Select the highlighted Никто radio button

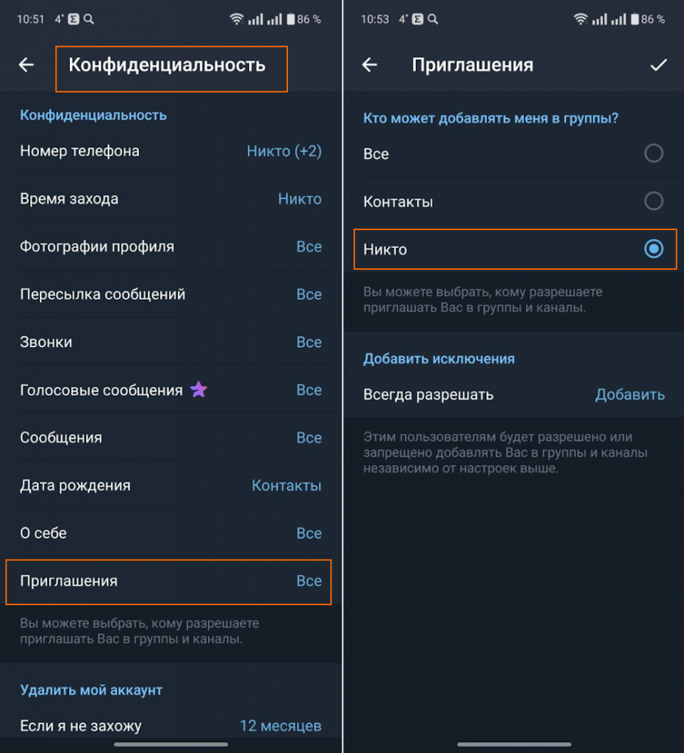click(653, 249)
